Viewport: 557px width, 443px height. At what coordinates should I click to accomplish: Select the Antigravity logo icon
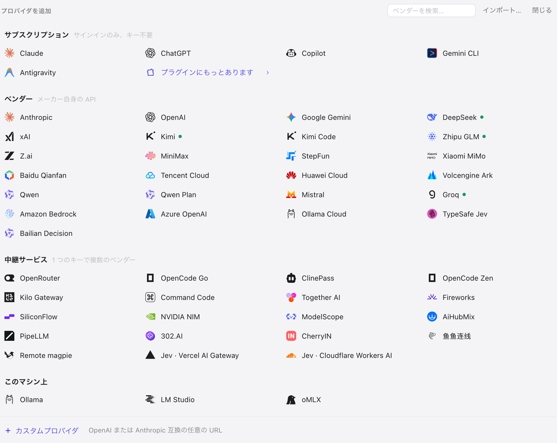[x=9, y=72]
